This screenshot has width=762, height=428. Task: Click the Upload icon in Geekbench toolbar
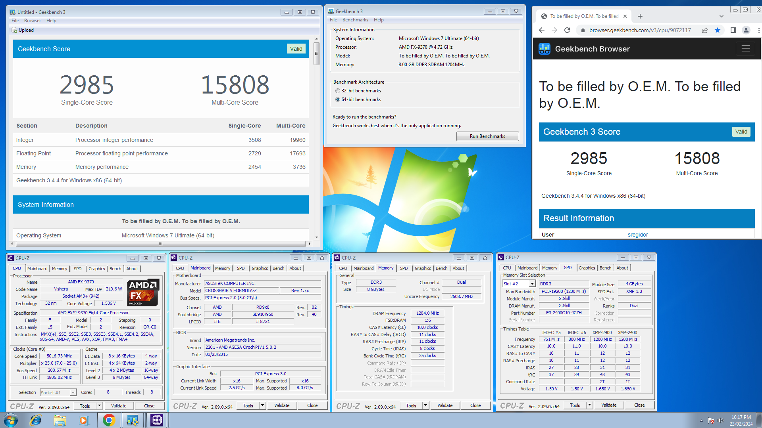[15, 30]
